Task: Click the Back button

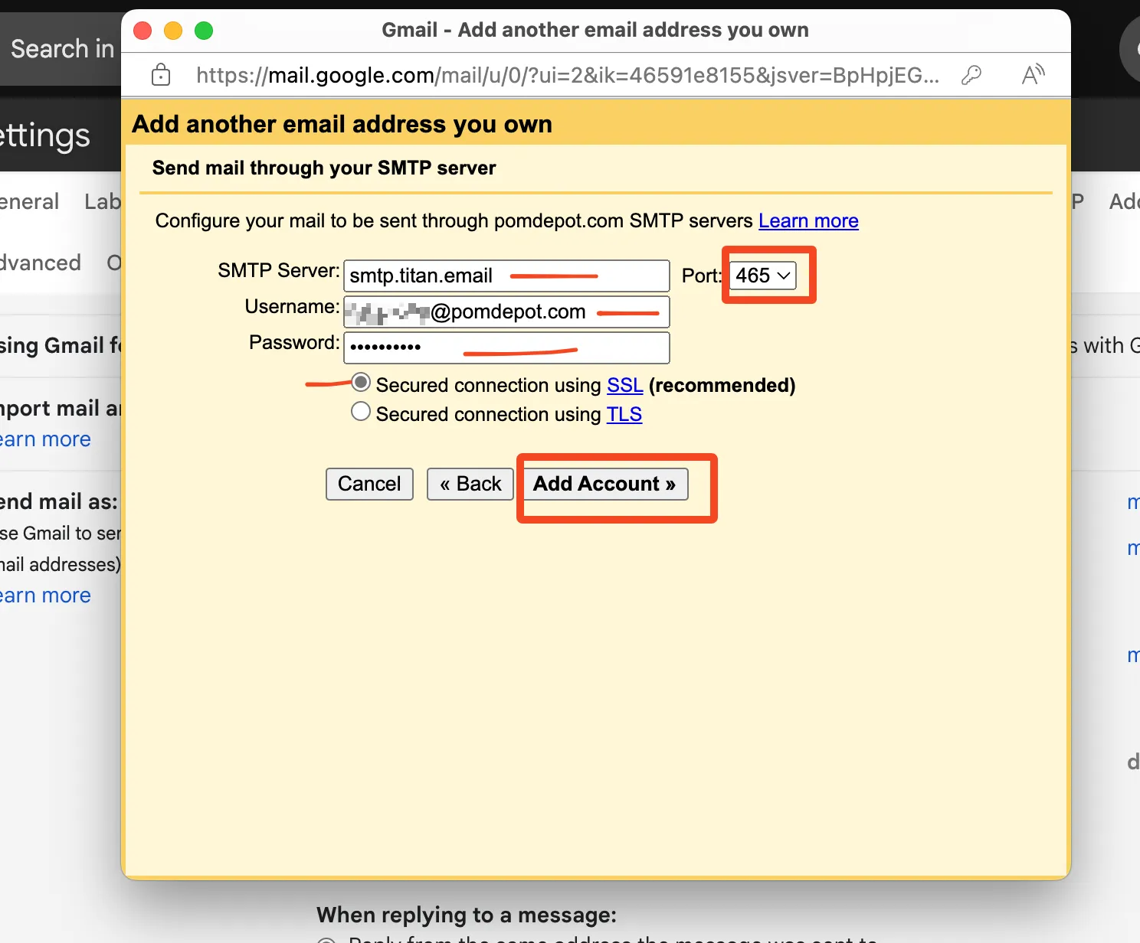Action: coord(470,484)
